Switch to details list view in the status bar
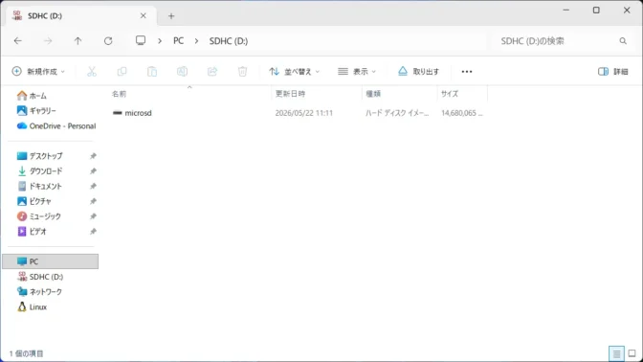643x362 pixels. pyautogui.click(x=616, y=353)
